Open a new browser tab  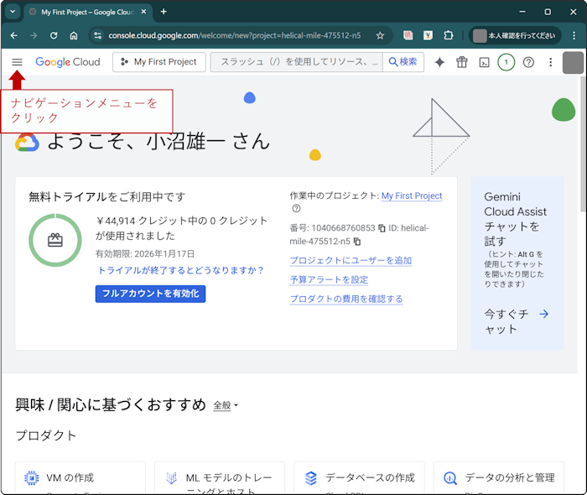click(164, 12)
